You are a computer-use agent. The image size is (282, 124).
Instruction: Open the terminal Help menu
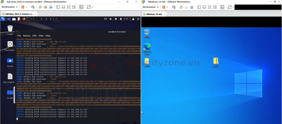48,36
